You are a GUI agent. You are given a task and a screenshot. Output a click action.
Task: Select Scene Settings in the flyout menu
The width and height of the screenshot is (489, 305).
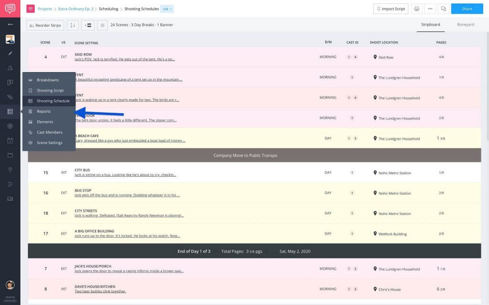click(49, 143)
